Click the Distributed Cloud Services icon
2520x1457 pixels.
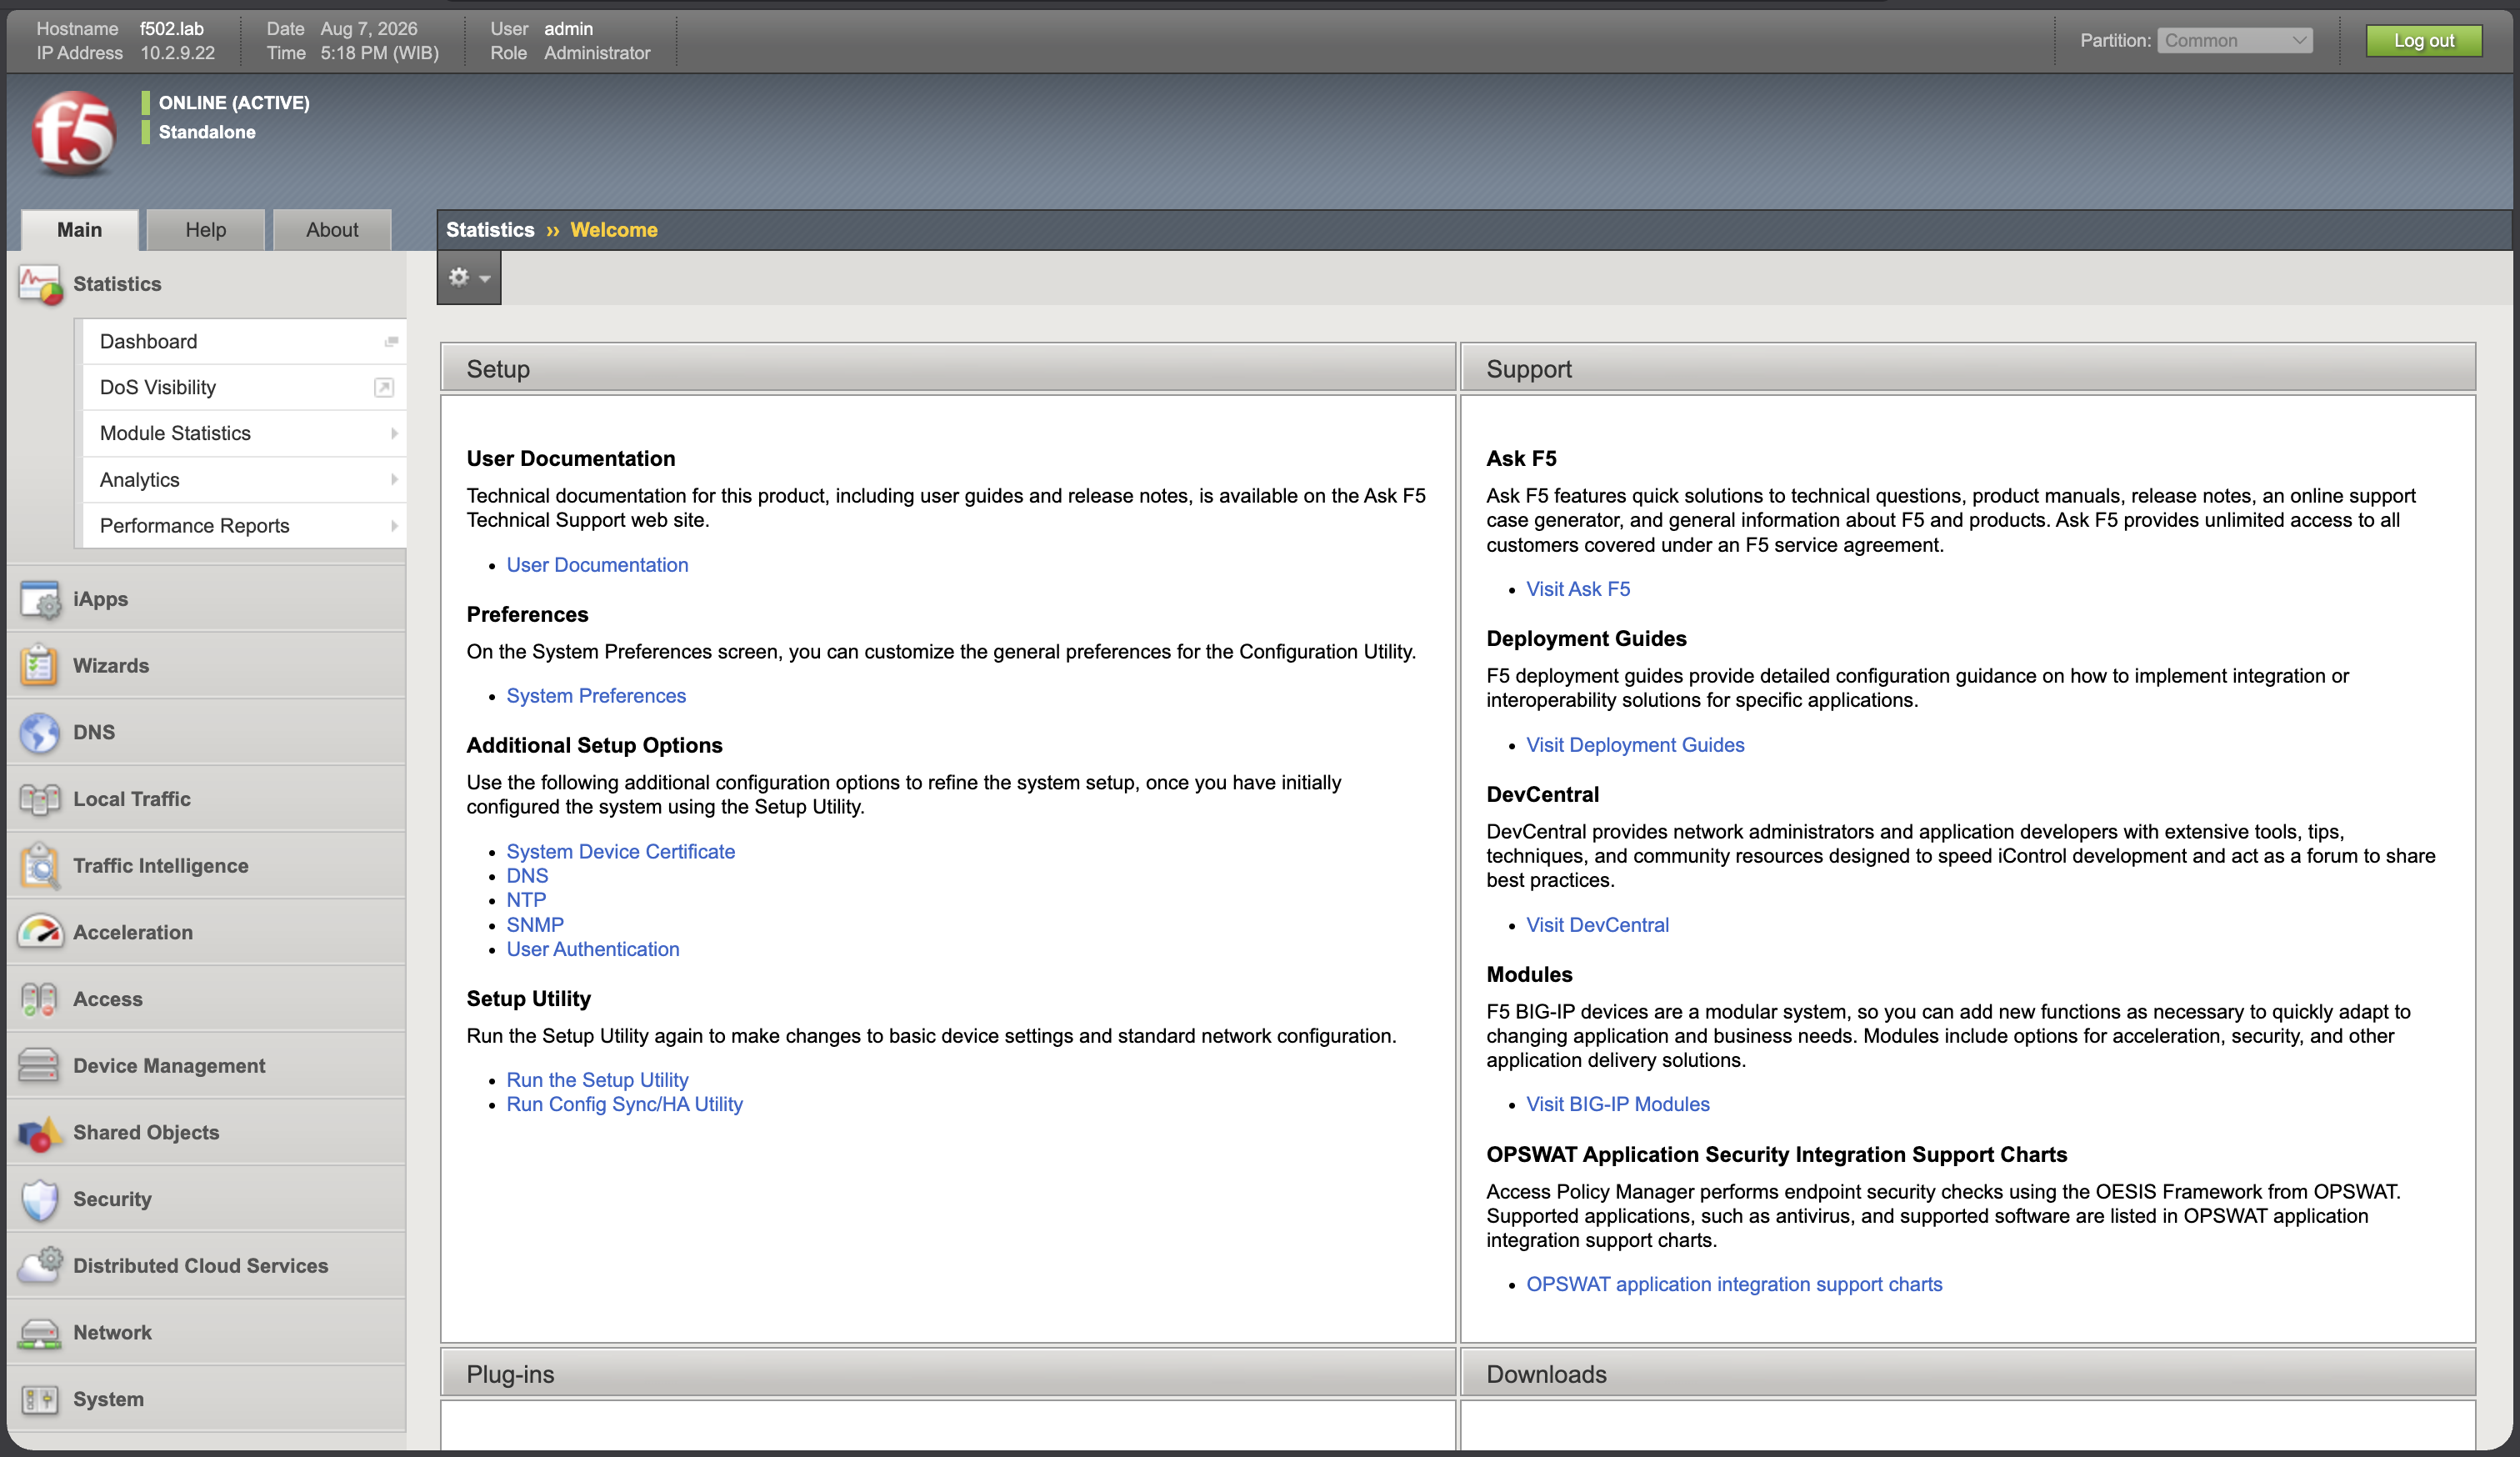[40, 1265]
